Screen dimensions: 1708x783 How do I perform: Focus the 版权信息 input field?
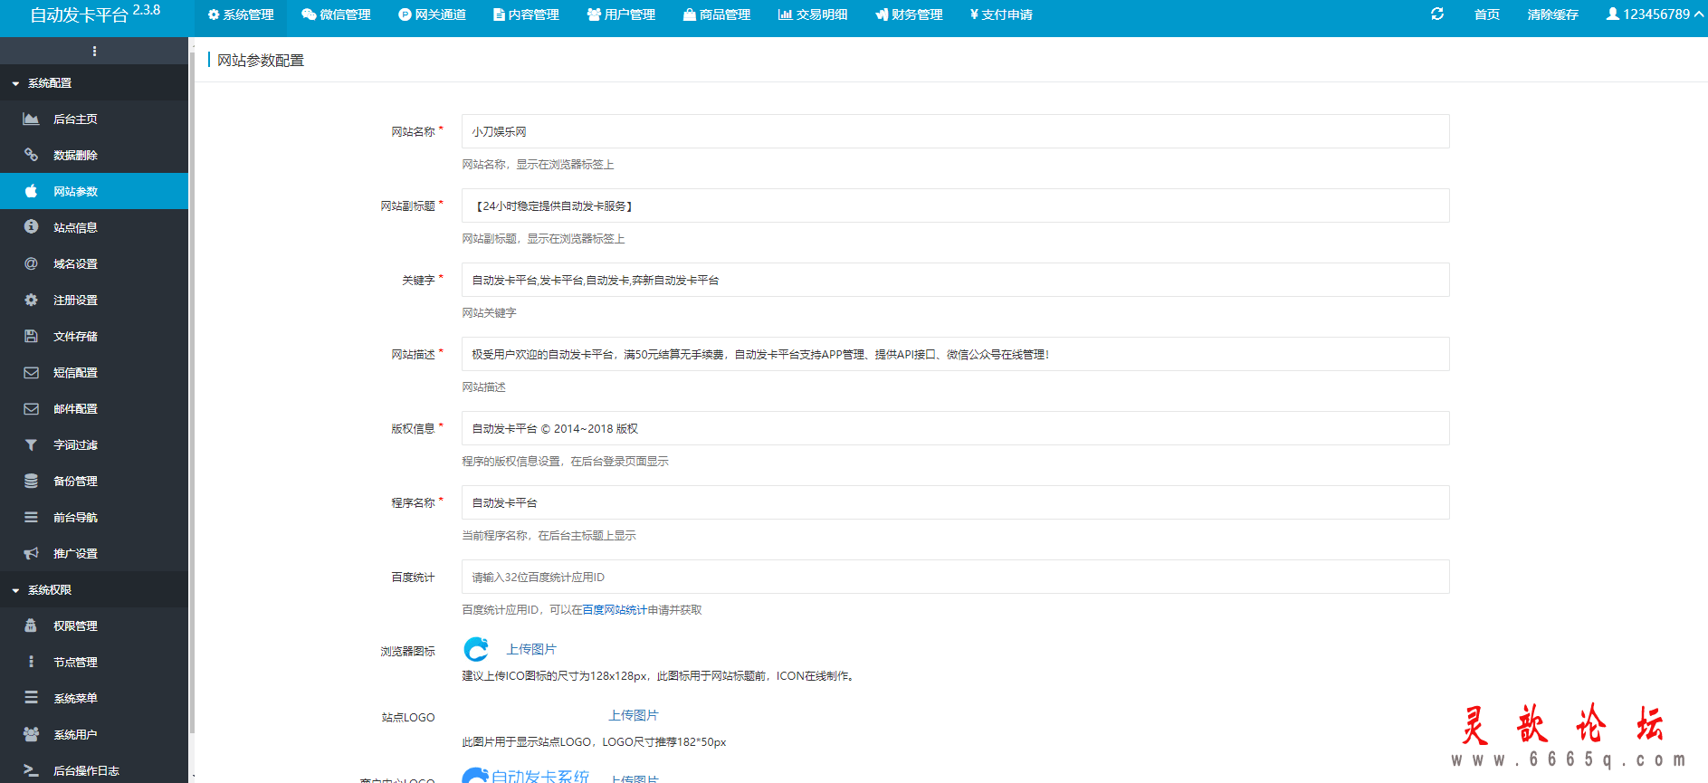[955, 428]
